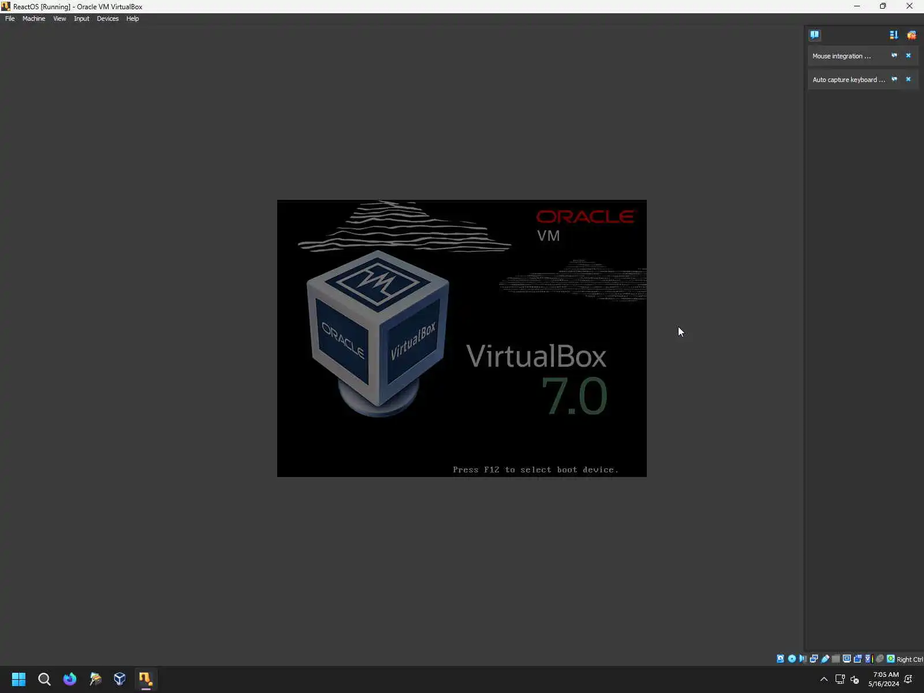
Task: Click the network tray icon
Action: (840, 679)
